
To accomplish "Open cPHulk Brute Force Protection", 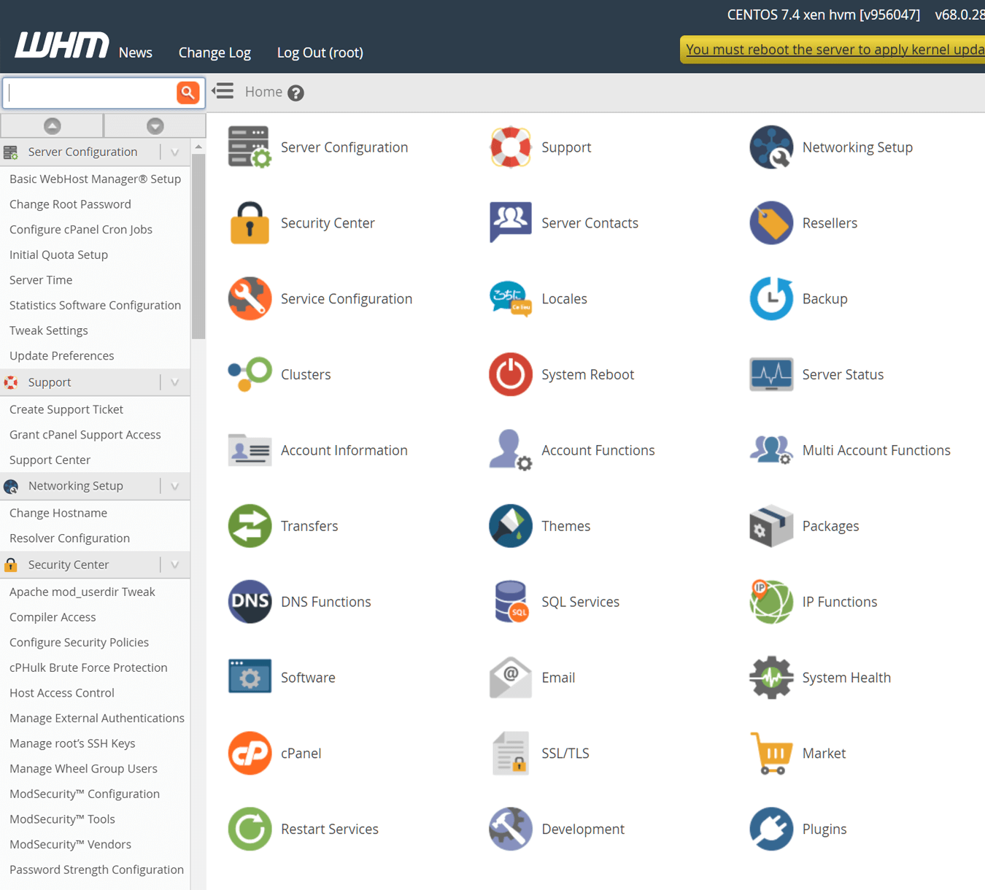I will [88, 667].
